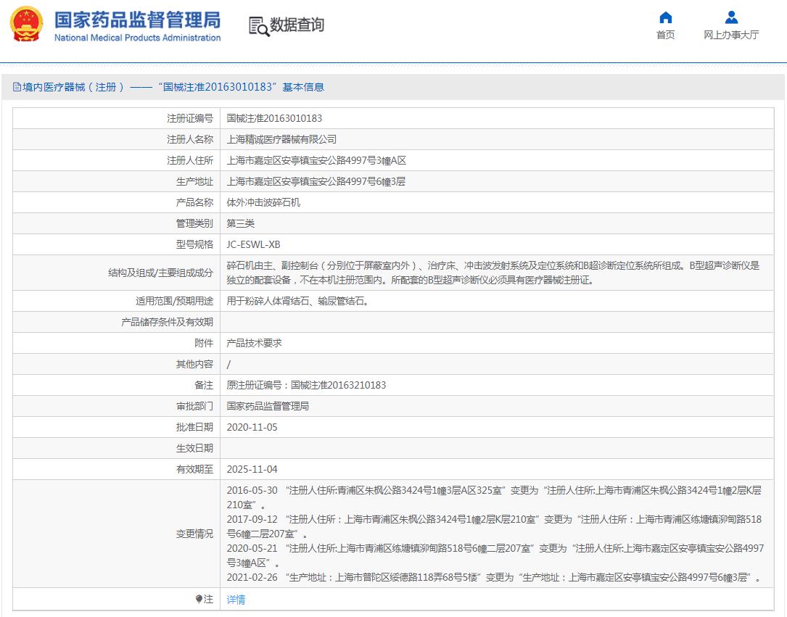The height and width of the screenshot is (617, 787).
Task: Click the 原注册证编号 remark value
Action: [307, 385]
